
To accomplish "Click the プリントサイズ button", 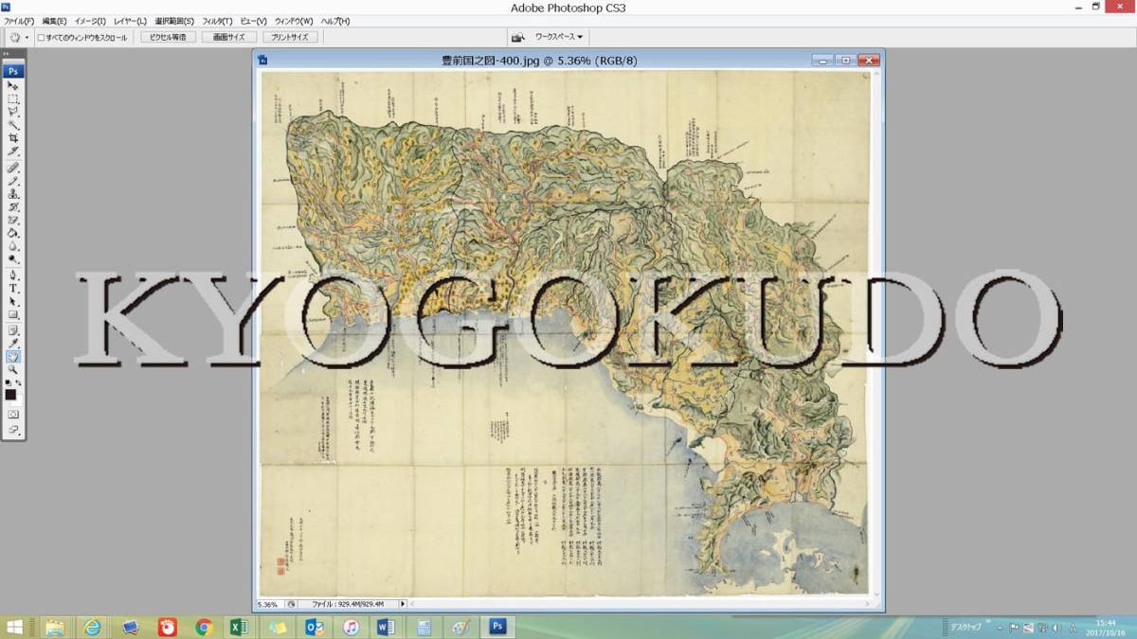I will (290, 37).
